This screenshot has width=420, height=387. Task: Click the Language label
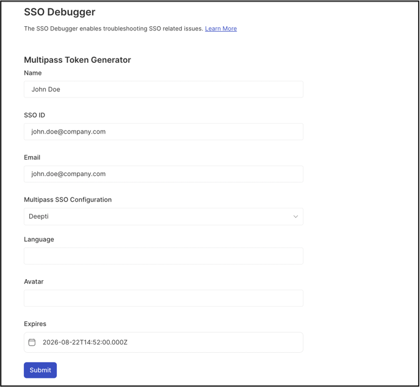pos(39,240)
